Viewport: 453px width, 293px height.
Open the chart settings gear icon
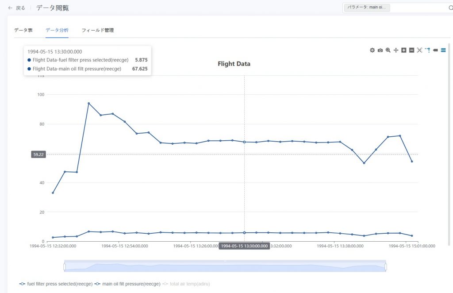tap(372, 50)
